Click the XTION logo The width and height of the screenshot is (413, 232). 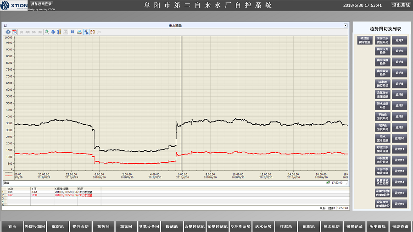14,5
